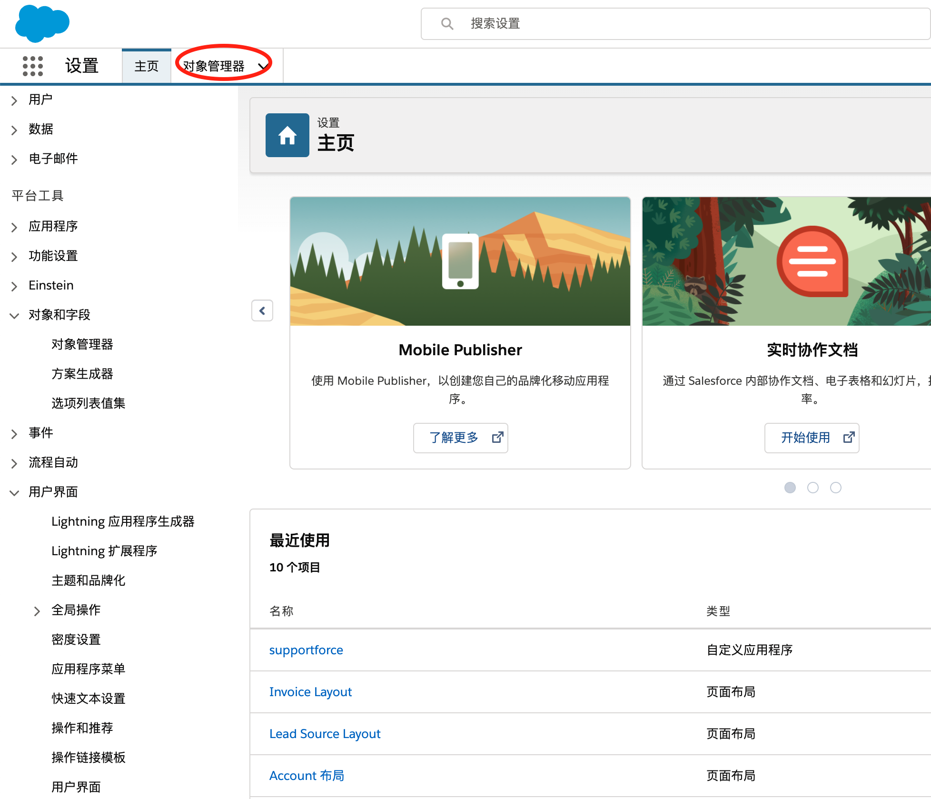Click the 10 个项目 count text
Screen dimensions: 931x799
click(x=295, y=567)
